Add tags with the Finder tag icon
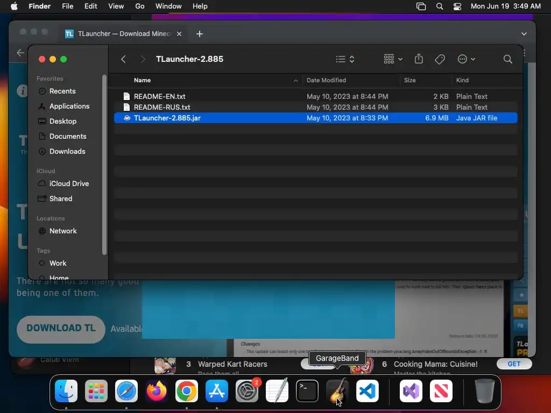Viewport: 551px width, 413px height. (x=440, y=59)
